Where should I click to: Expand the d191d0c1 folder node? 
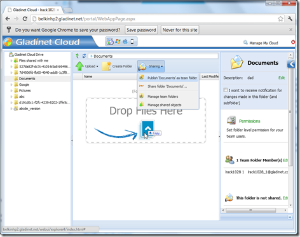point(11,102)
